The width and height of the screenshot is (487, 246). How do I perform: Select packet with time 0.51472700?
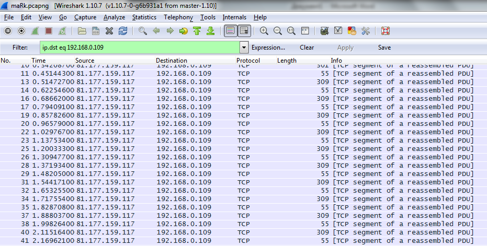(244, 82)
